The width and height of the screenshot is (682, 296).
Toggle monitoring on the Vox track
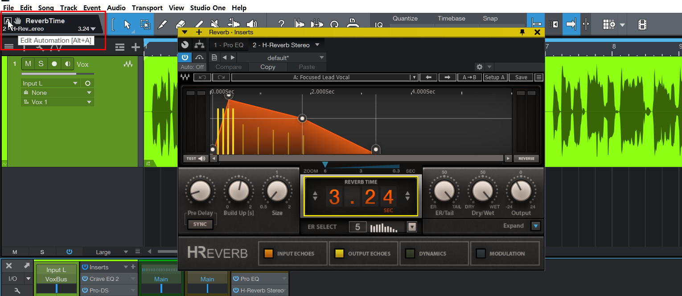pyautogui.click(x=68, y=64)
